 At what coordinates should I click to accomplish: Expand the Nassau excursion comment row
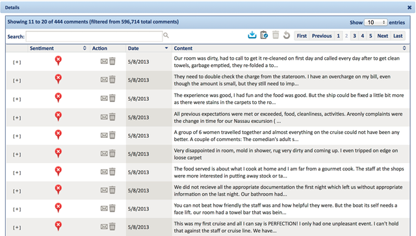tap(17, 118)
